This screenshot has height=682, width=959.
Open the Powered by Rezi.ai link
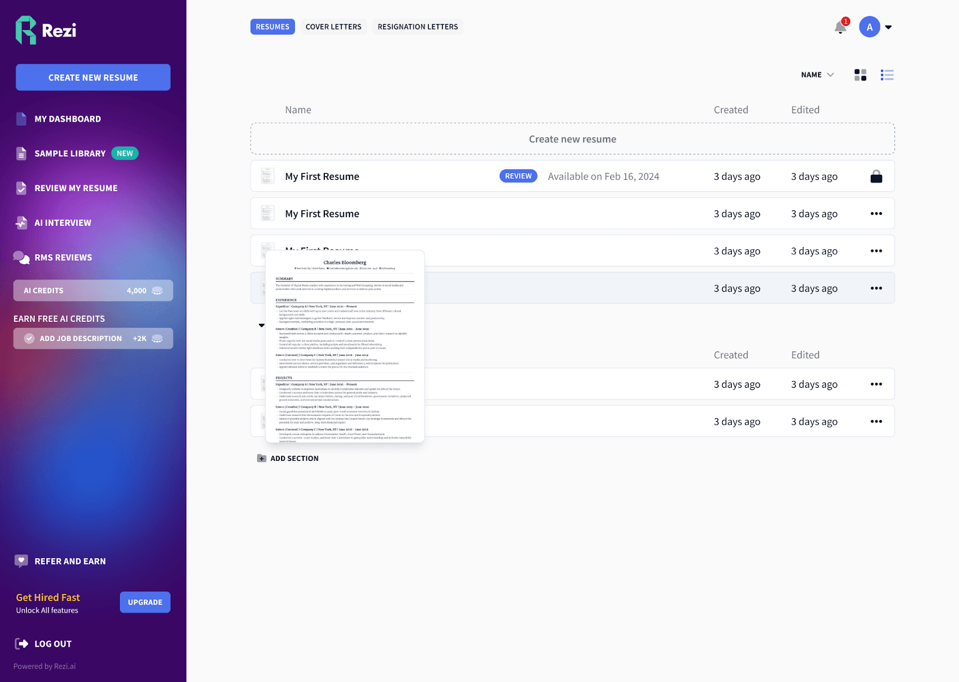coord(45,666)
